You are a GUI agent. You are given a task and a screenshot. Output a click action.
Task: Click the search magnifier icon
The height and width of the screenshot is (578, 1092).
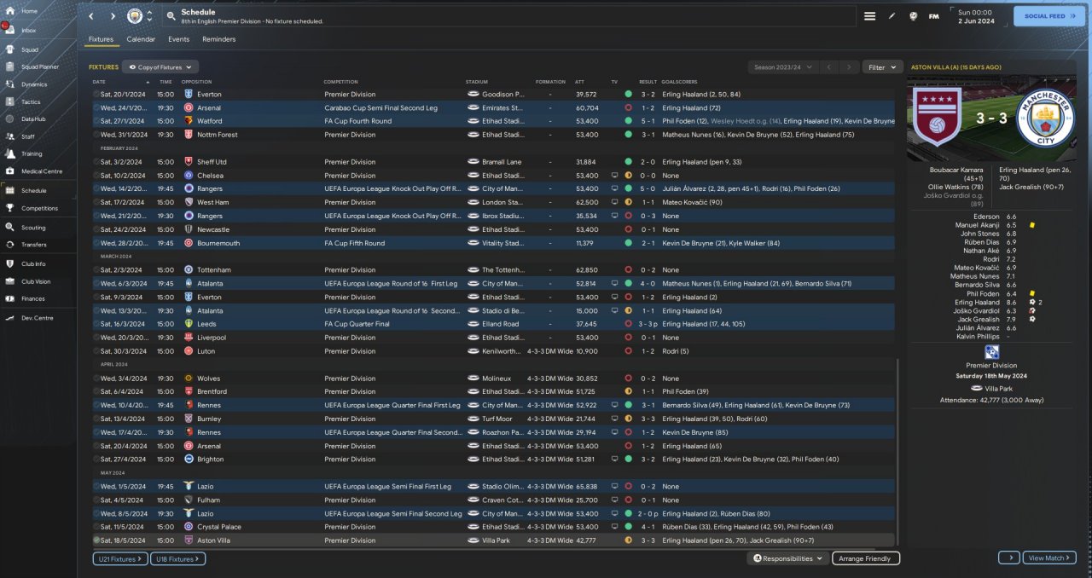pos(171,16)
